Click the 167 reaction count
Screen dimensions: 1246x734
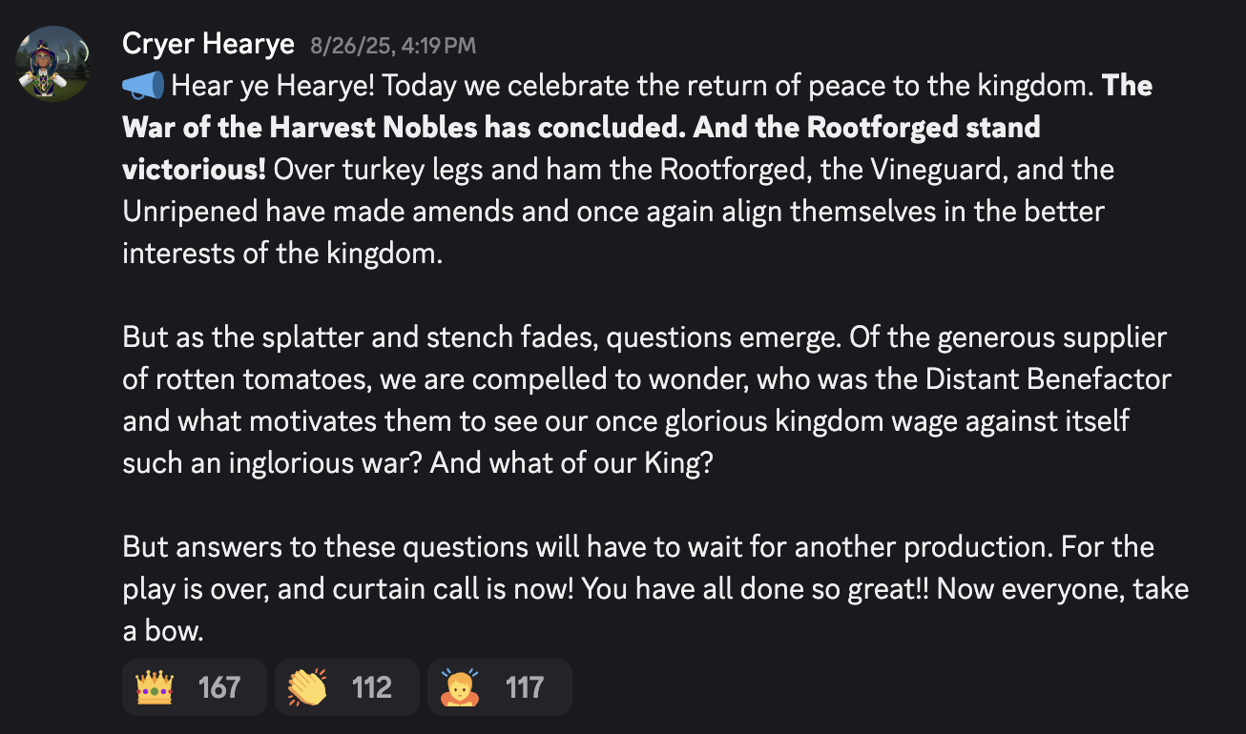[x=219, y=687]
